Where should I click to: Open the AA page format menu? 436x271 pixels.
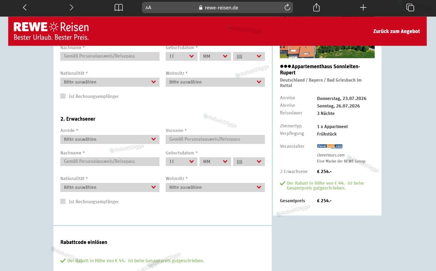pos(148,7)
